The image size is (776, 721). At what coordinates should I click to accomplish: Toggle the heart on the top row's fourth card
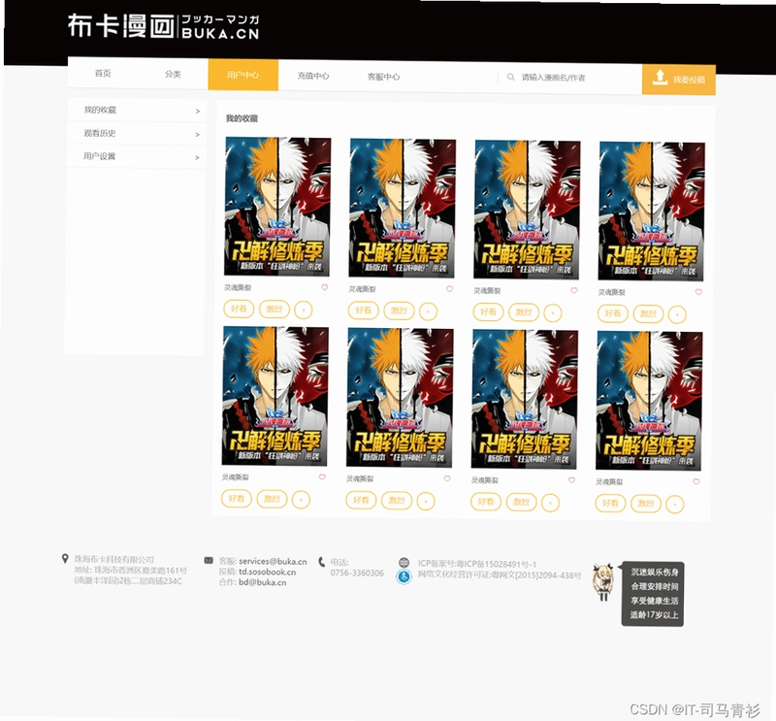click(698, 292)
